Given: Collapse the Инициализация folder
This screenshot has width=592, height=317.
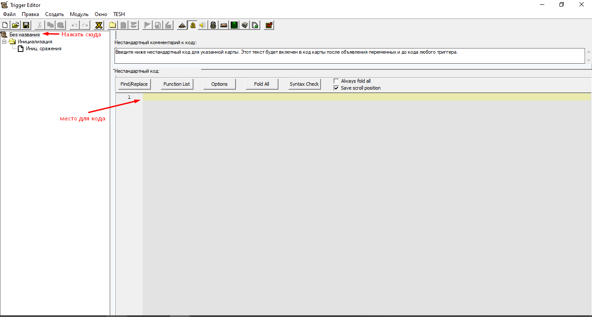Looking at the screenshot, I should click(x=4, y=42).
